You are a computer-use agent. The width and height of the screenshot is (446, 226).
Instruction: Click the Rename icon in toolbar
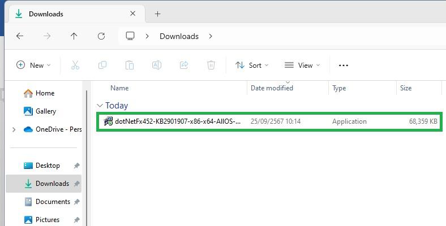click(157, 66)
